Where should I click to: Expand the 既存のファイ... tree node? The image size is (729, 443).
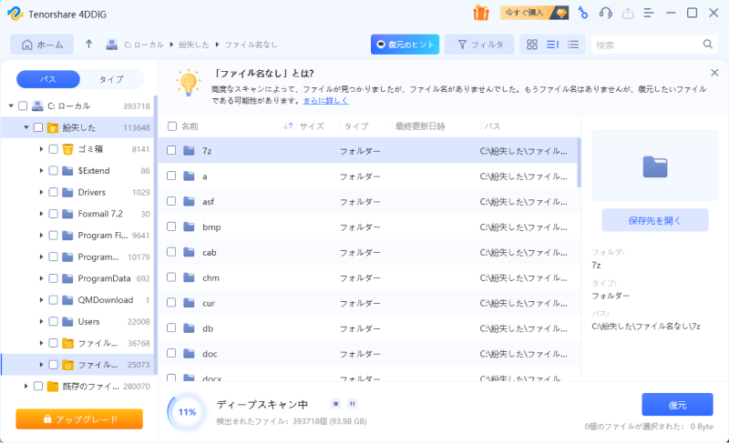(26, 386)
